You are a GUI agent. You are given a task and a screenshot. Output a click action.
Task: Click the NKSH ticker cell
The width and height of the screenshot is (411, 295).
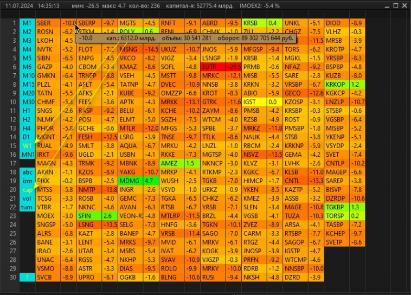point(254,277)
